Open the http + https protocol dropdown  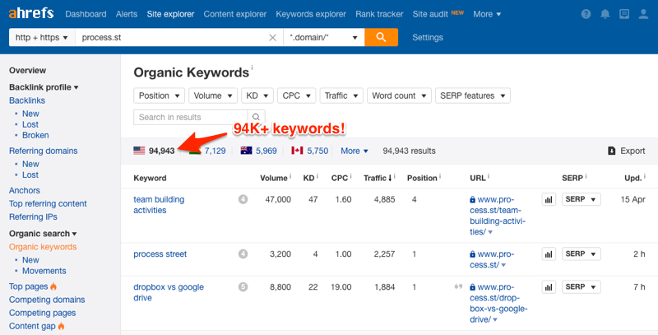pyautogui.click(x=41, y=38)
